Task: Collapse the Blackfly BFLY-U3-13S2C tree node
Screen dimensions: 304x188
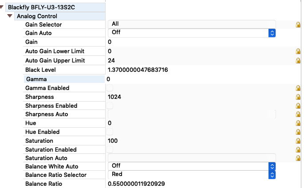Action: tap(1, 7)
